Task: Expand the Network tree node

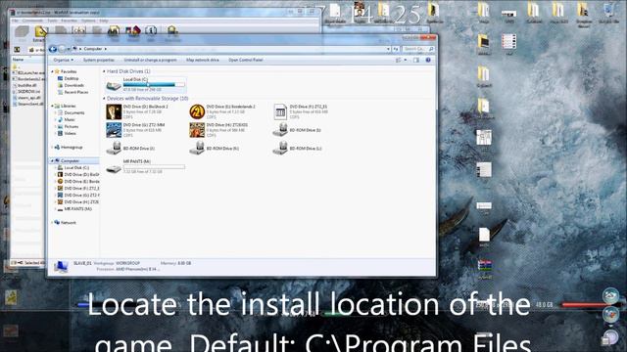Action: coord(52,222)
